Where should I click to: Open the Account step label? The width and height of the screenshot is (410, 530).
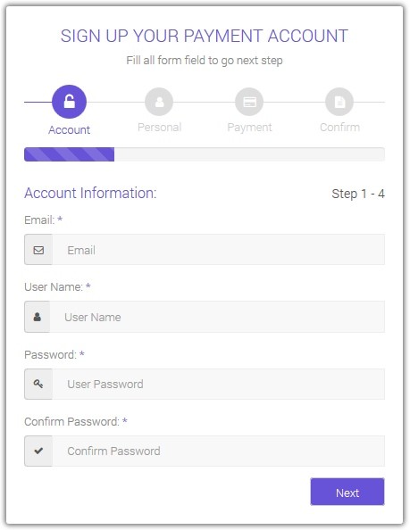pos(69,129)
